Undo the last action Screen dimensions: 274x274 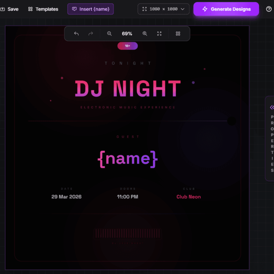coord(76,33)
